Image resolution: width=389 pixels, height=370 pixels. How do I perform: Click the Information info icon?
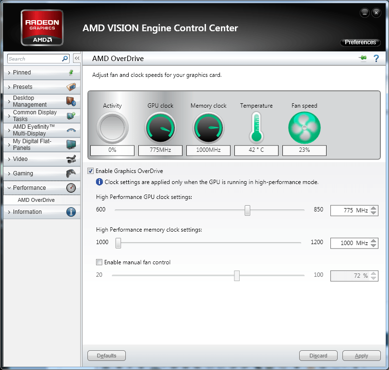[72, 211]
